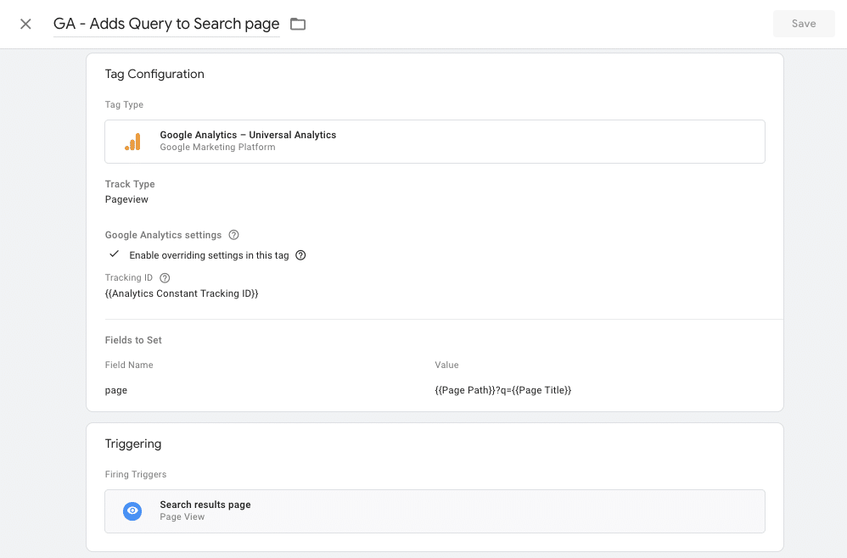
Task: Open the Search results page trigger
Action: (205, 505)
